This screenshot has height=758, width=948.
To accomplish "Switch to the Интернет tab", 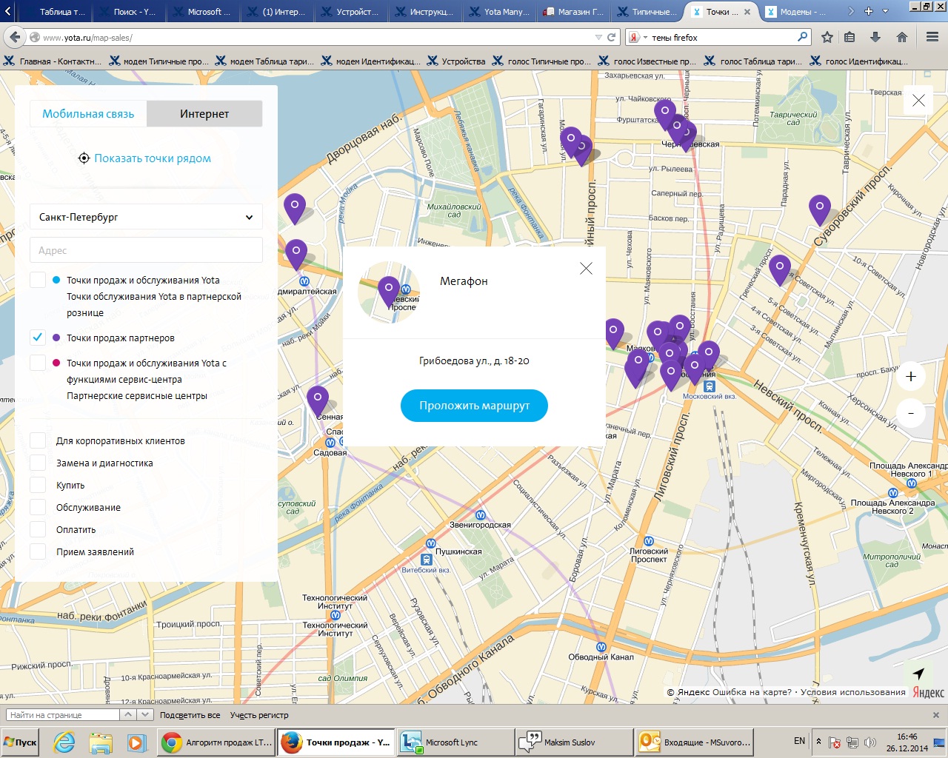I will point(204,114).
